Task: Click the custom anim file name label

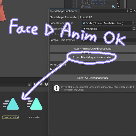Action: pos(11,117)
